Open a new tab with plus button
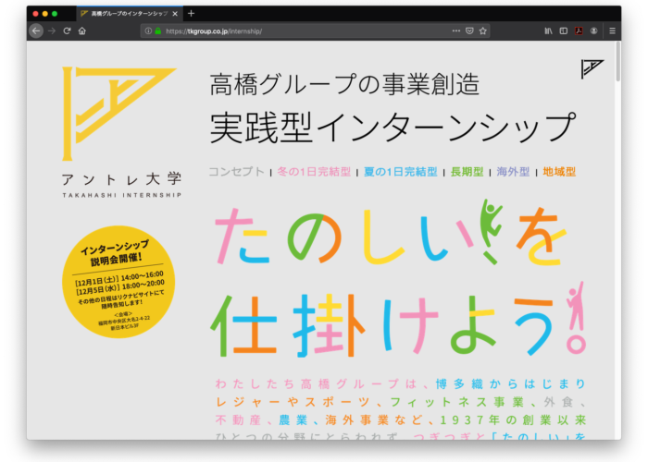Screen dimensions: 648x462 click(x=192, y=14)
